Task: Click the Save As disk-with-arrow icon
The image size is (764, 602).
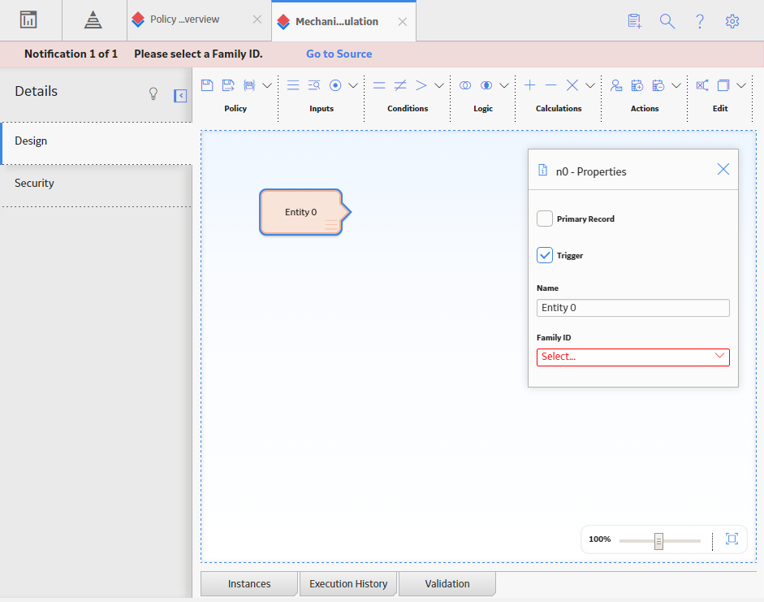Action: 228,85
